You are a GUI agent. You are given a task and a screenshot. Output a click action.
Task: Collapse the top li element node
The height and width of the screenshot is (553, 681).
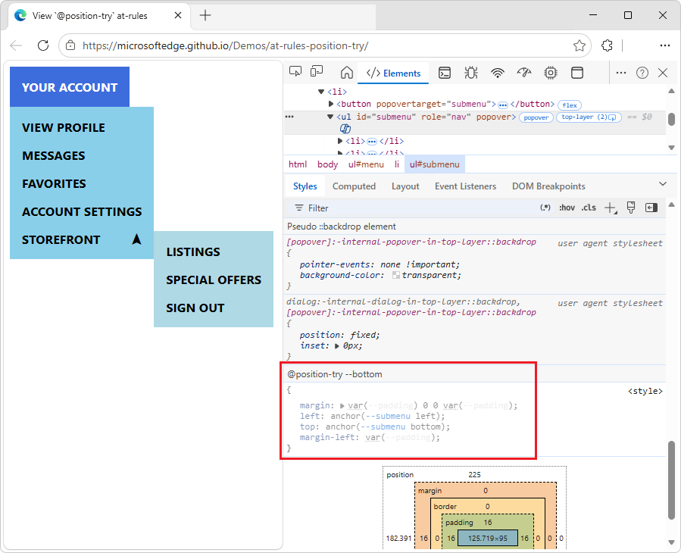[321, 92]
